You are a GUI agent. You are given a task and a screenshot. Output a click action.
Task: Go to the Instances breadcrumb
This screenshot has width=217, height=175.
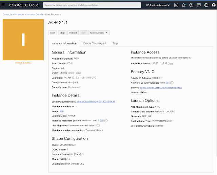[x=19, y=14]
